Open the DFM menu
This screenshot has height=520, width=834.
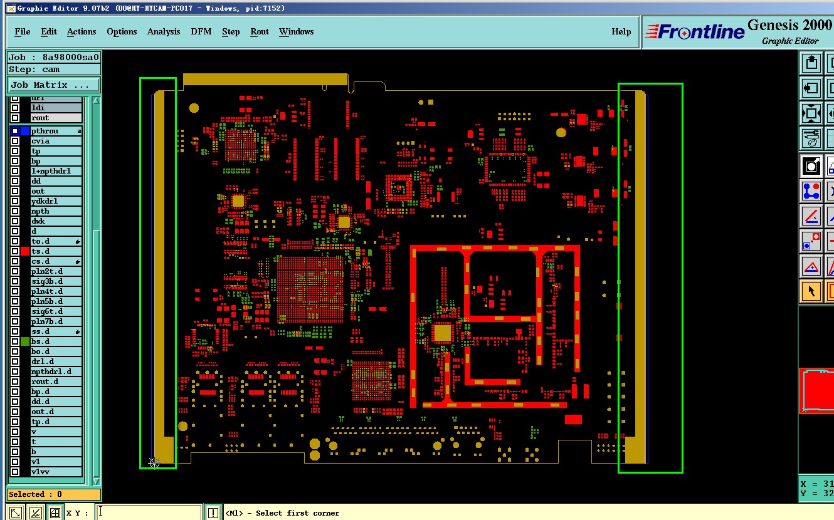coord(201,31)
